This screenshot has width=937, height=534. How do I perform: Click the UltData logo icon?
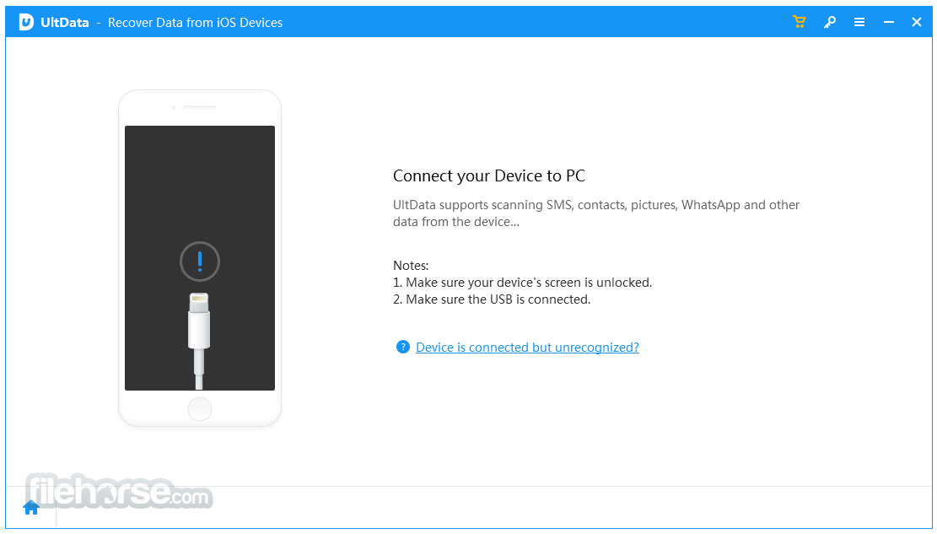pos(26,22)
